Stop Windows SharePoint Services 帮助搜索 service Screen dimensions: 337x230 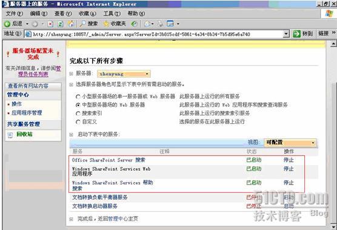pyautogui.click(x=289, y=183)
